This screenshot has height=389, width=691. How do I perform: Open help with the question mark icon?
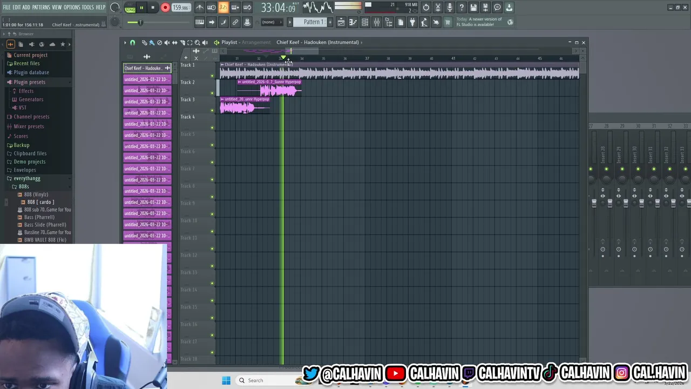(x=462, y=8)
